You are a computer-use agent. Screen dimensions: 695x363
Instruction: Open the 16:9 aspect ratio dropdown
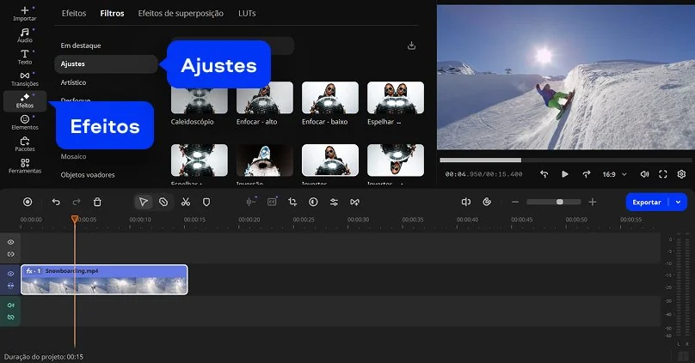613,174
